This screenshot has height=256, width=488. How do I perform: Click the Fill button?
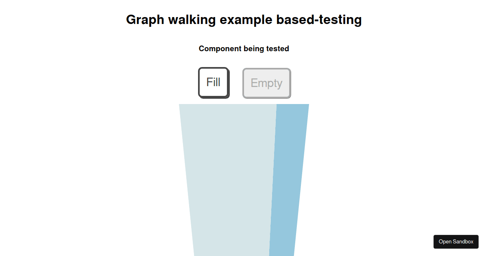[x=214, y=83]
